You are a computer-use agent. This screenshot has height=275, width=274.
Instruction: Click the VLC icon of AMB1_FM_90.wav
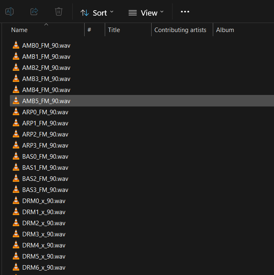16,56
